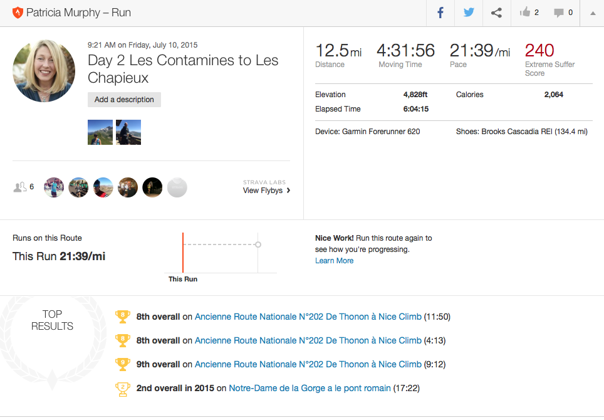
Task: Open the Learn More link
Action: coord(334,261)
